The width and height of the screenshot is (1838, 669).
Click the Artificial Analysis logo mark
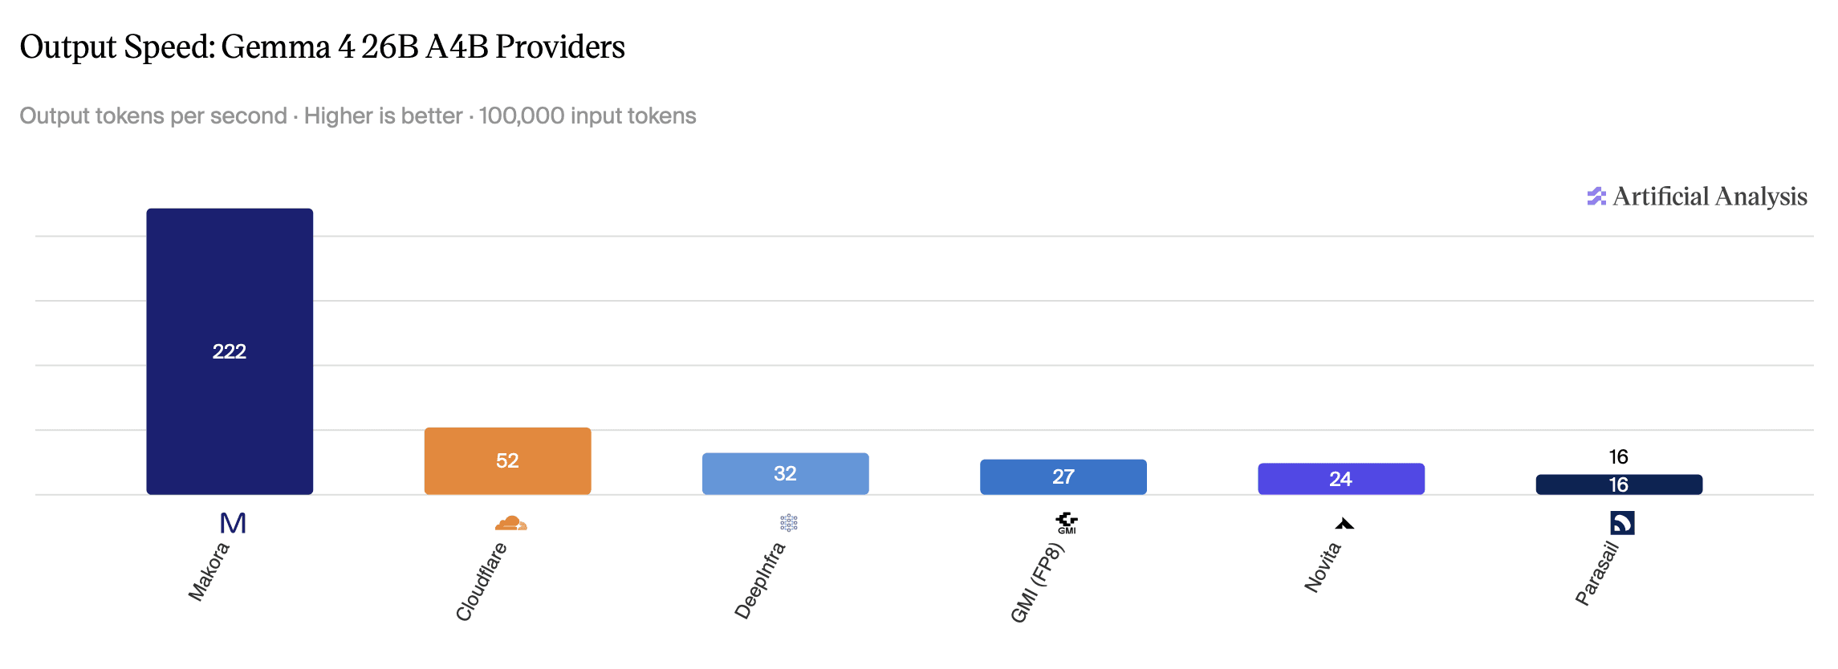click(1596, 197)
